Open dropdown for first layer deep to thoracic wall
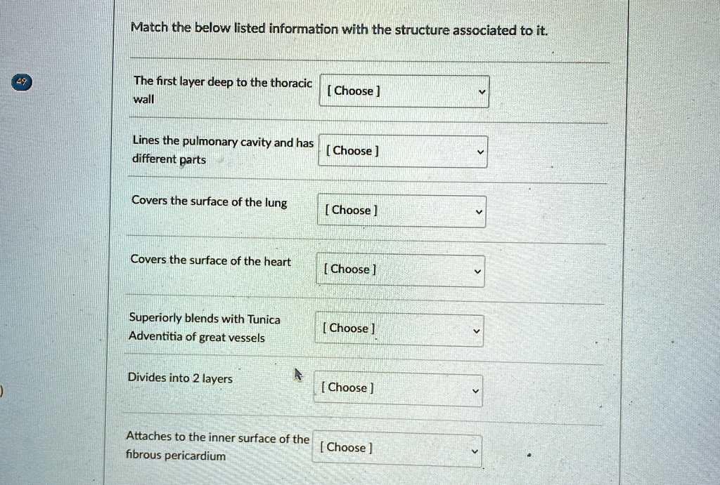The width and height of the screenshot is (720, 485). [x=404, y=92]
